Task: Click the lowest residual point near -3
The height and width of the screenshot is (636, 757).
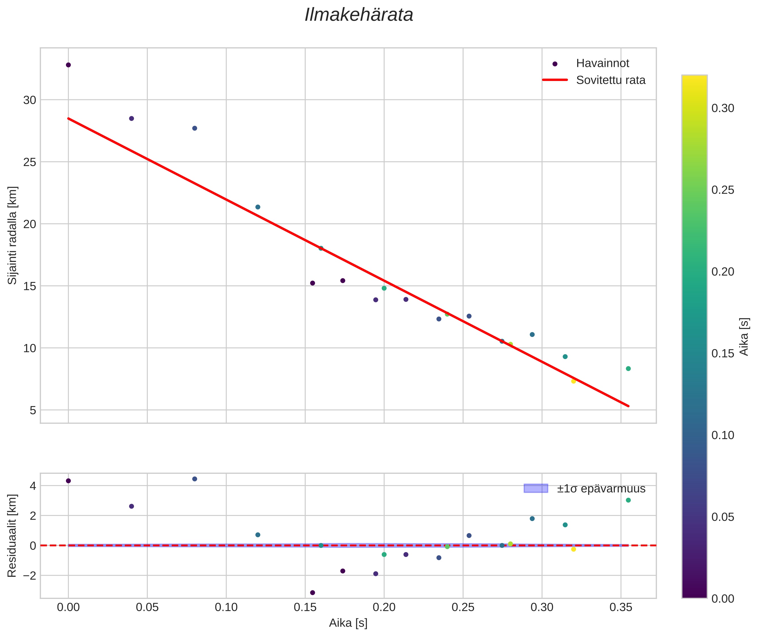Action: click(312, 592)
